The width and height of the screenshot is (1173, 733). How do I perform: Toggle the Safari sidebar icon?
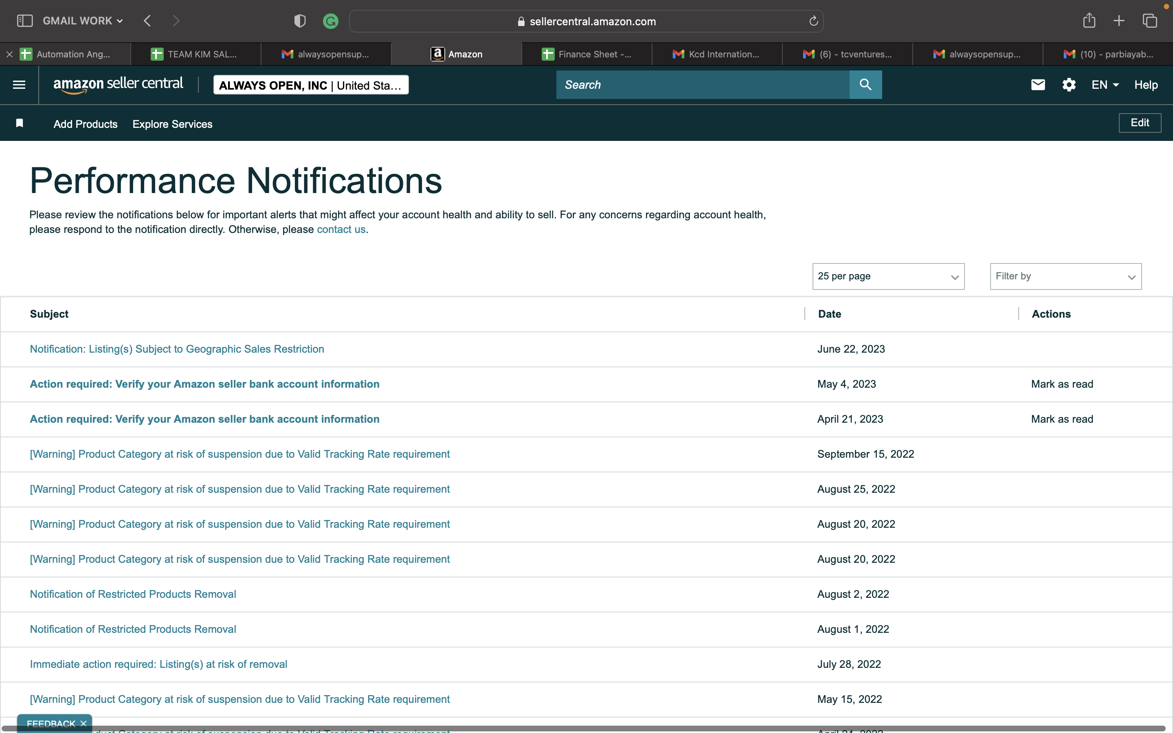point(25,21)
